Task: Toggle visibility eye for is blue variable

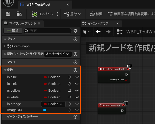Action: click(x=76, y=77)
